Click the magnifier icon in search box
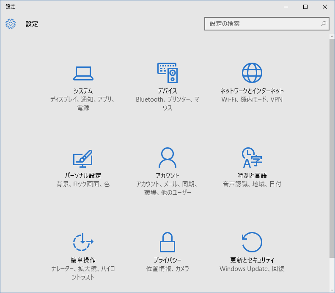The image size is (335, 293). point(324,24)
